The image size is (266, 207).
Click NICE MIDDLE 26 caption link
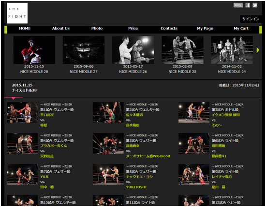point(133,72)
